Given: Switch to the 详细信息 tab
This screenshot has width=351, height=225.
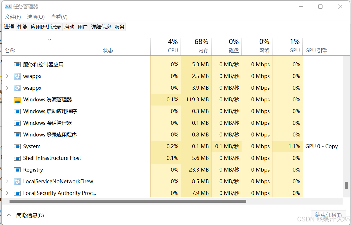Looking at the screenshot, I should click(101, 27).
